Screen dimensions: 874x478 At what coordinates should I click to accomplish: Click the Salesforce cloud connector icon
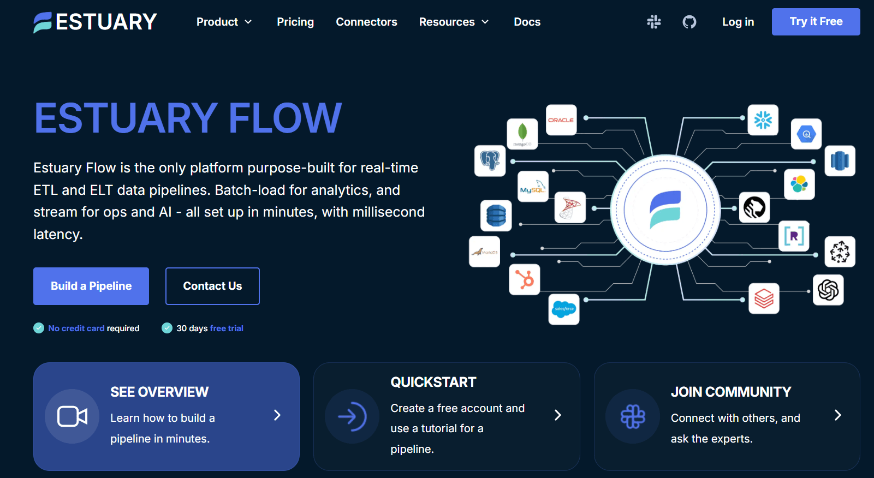click(x=564, y=309)
